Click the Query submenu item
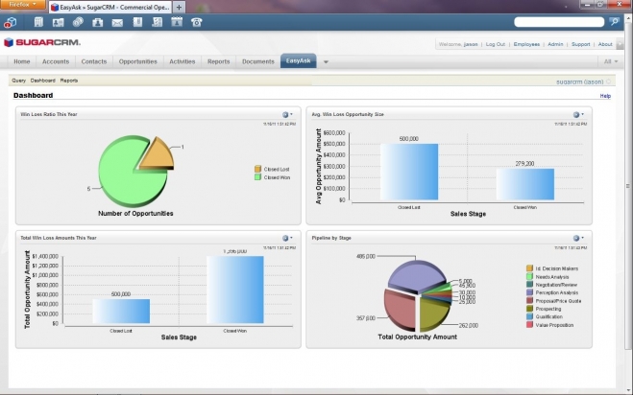633x395 pixels. coord(18,81)
